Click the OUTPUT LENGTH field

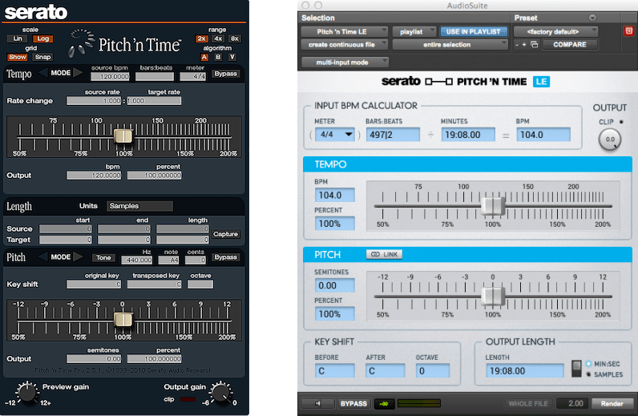coord(524,371)
